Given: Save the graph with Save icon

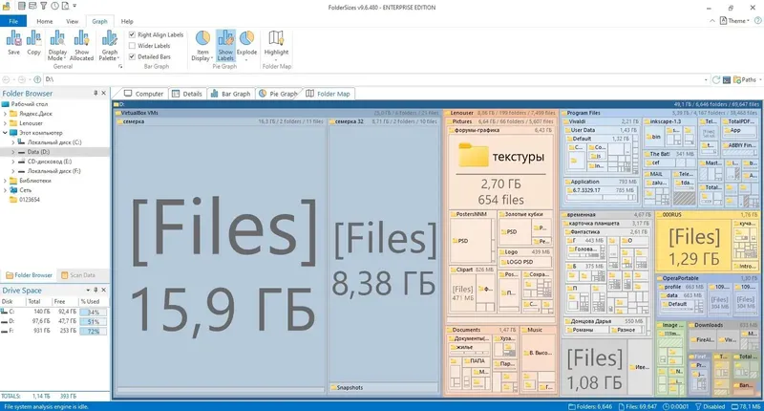Looking at the screenshot, I should pos(13,43).
